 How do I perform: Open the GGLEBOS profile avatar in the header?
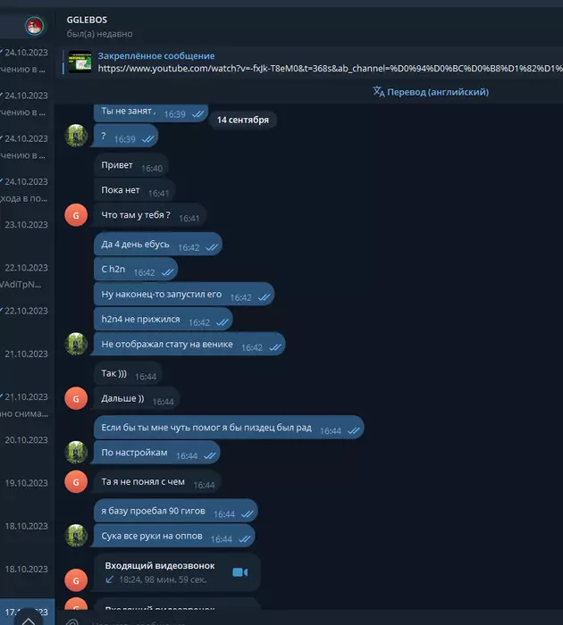click(x=34, y=26)
